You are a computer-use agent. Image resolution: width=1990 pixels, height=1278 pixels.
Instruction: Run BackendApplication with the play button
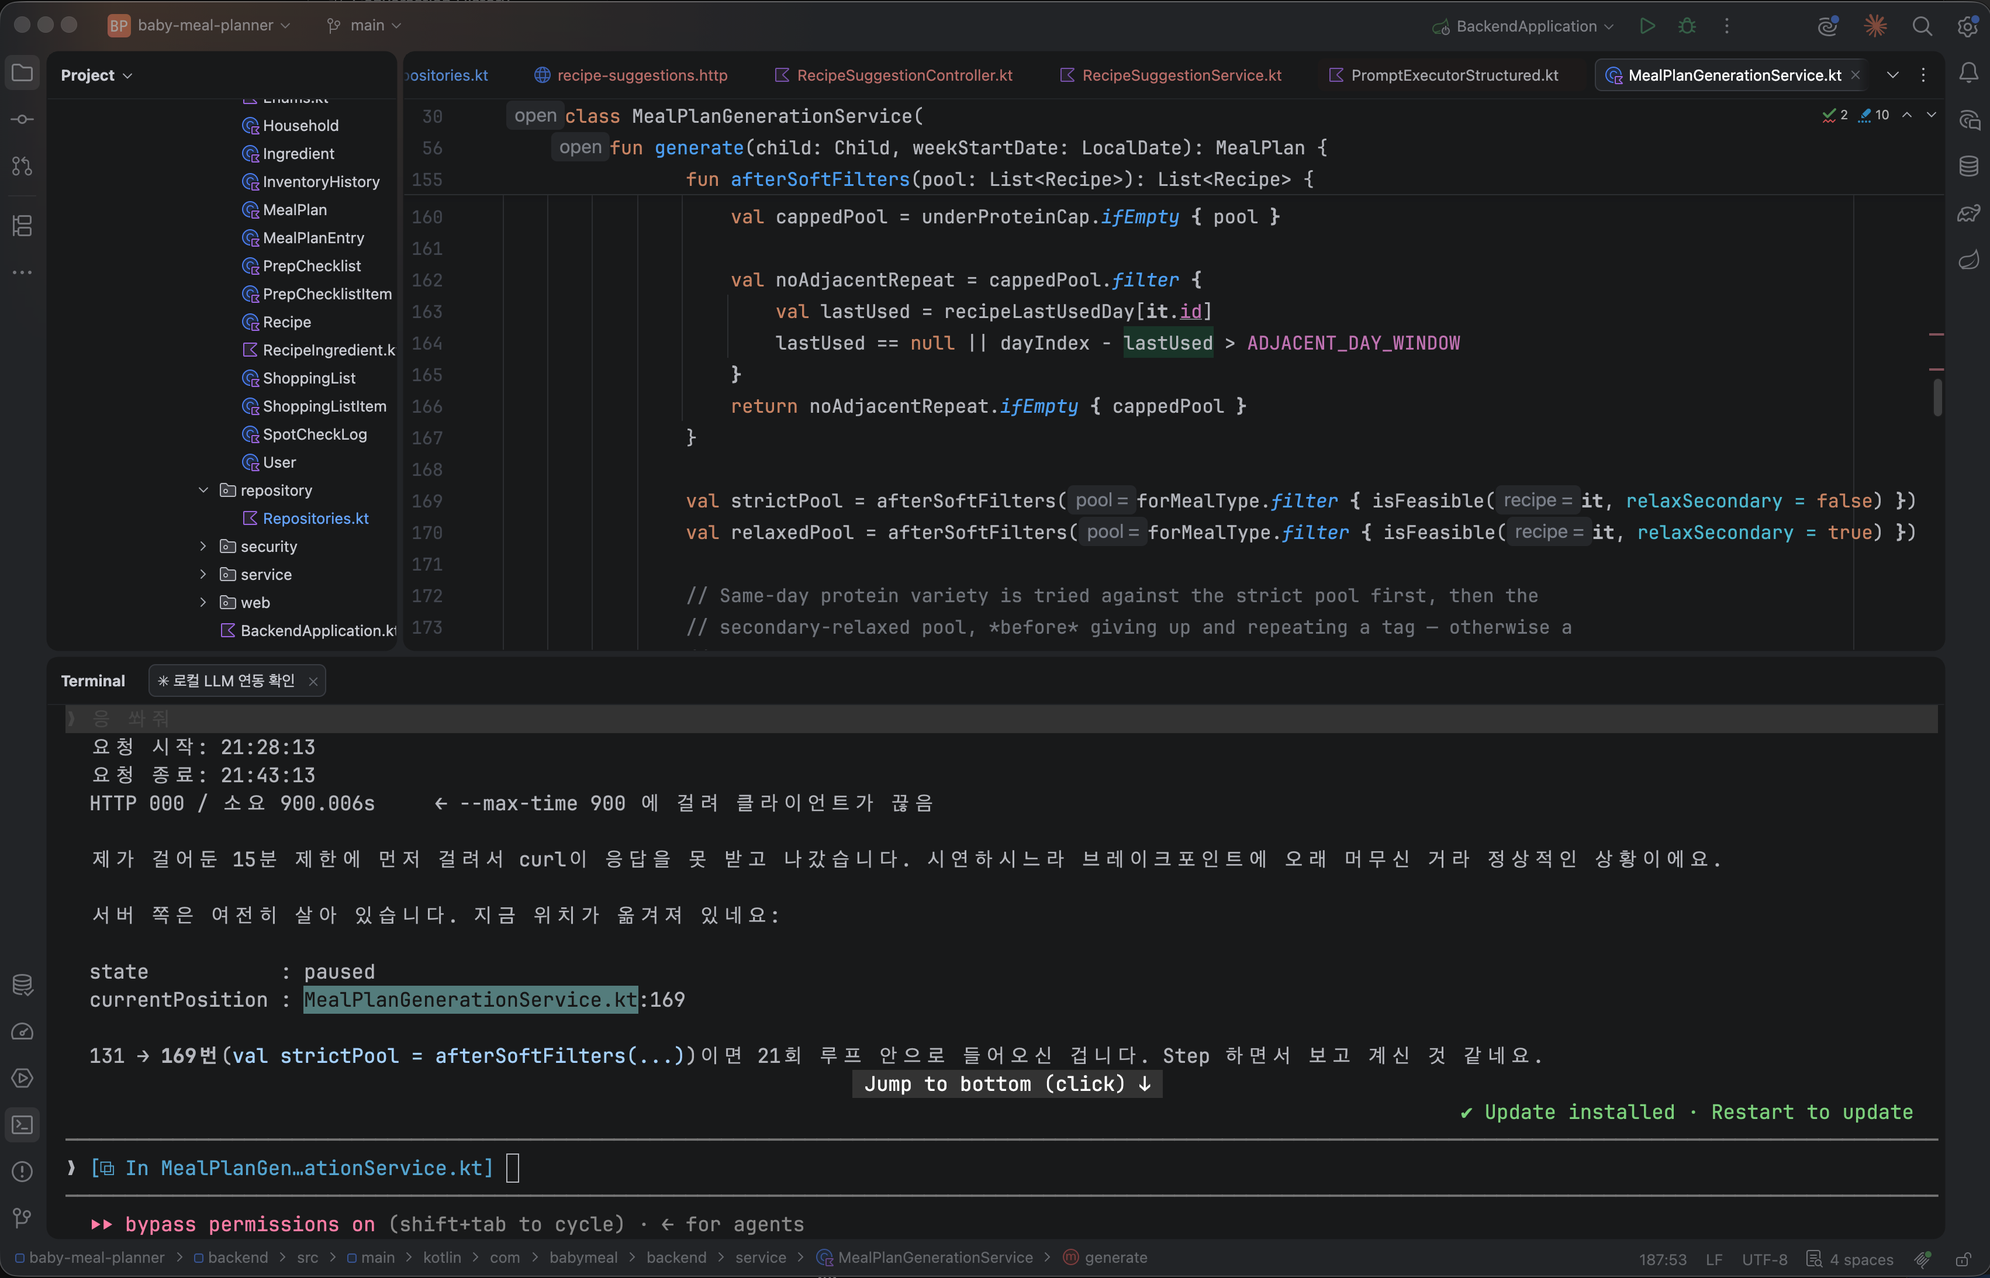tap(1647, 26)
